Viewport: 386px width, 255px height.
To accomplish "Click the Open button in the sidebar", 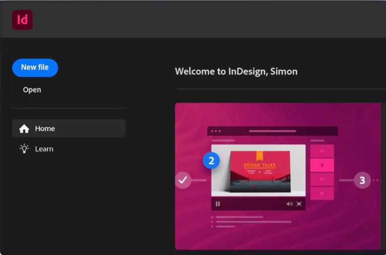I will pyautogui.click(x=32, y=90).
